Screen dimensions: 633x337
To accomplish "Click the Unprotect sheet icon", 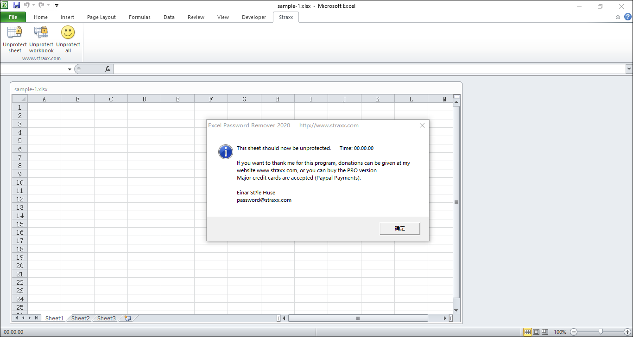I will coord(15,32).
